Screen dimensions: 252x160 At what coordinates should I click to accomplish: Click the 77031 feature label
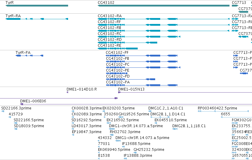click(x=104, y=144)
